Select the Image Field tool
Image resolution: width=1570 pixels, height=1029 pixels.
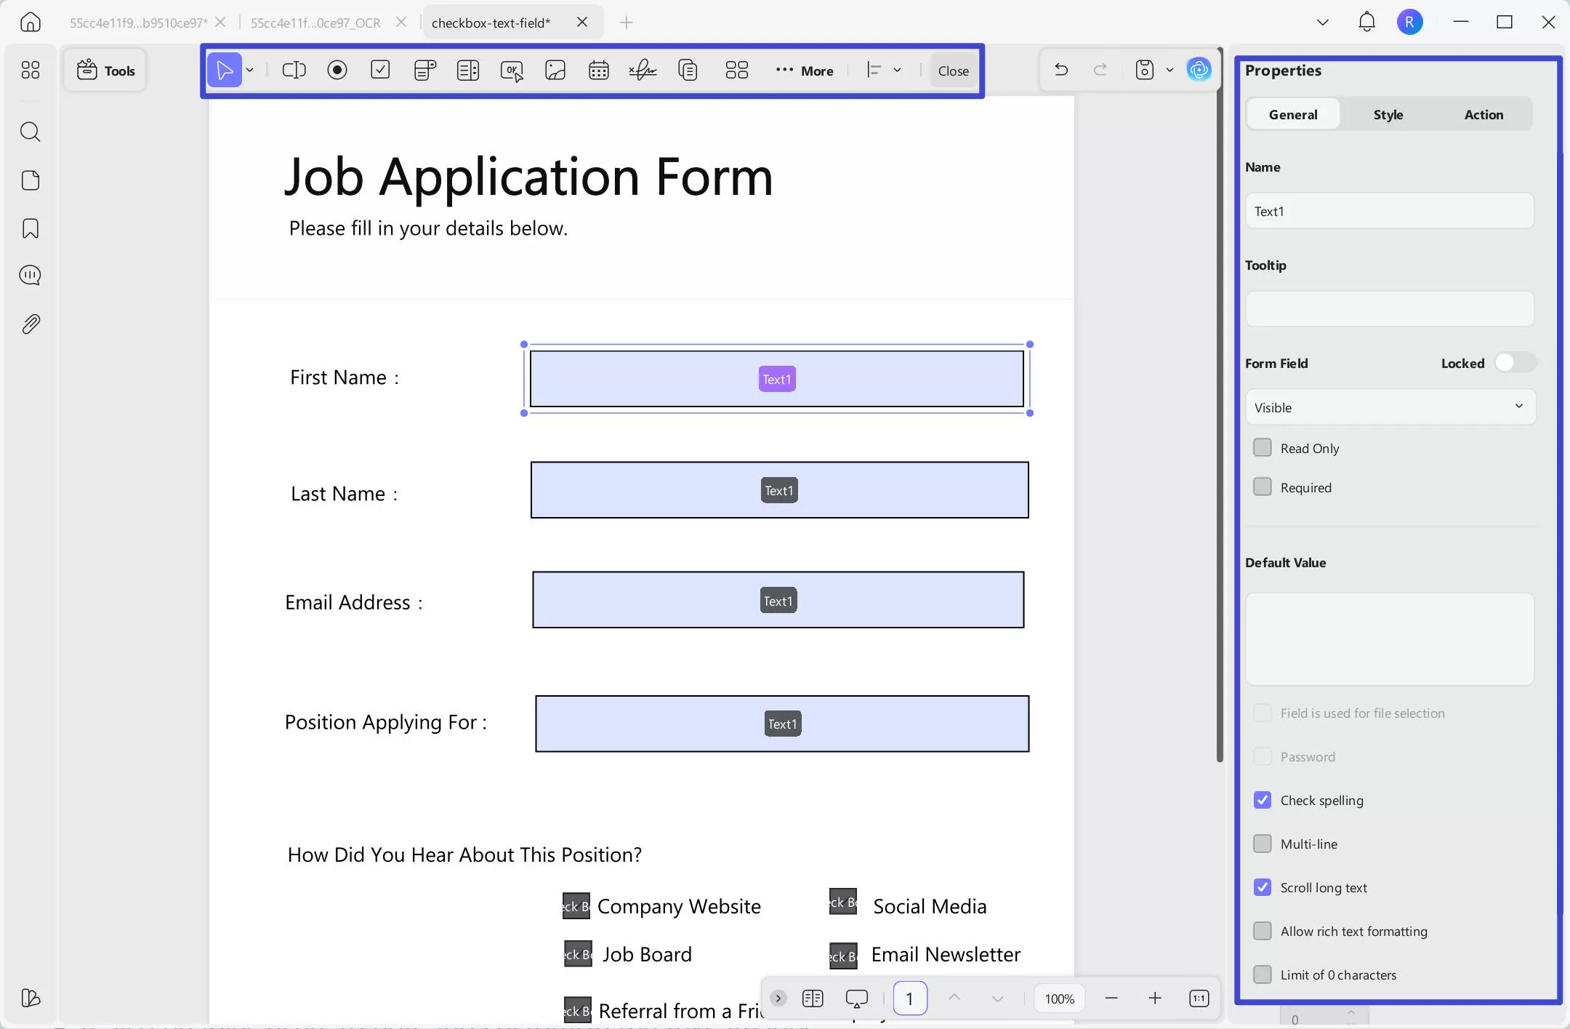click(x=555, y=70)
